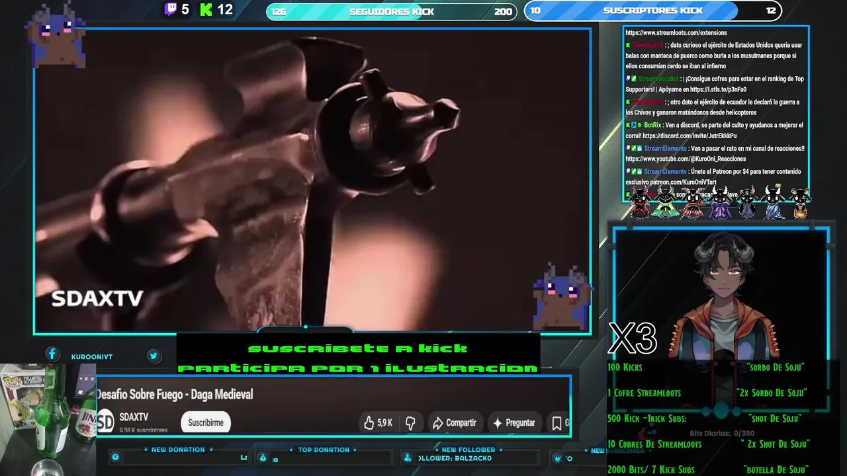Click the New Follower person icon

(407, 457)
